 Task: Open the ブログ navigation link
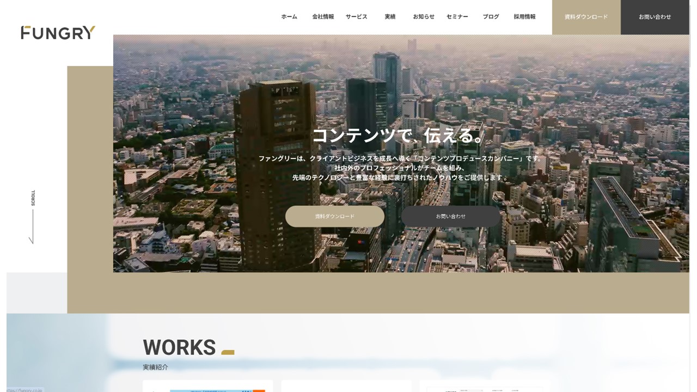[491, 16]
